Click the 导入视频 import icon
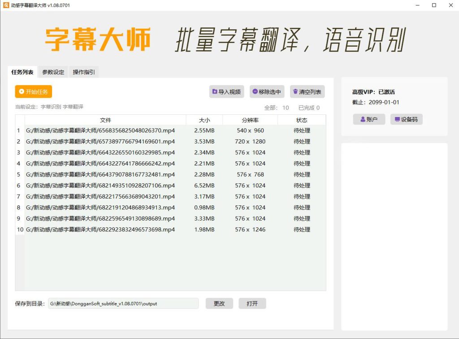Image resolution: width=459 pixels, height=339 pixels. point(215,92)
